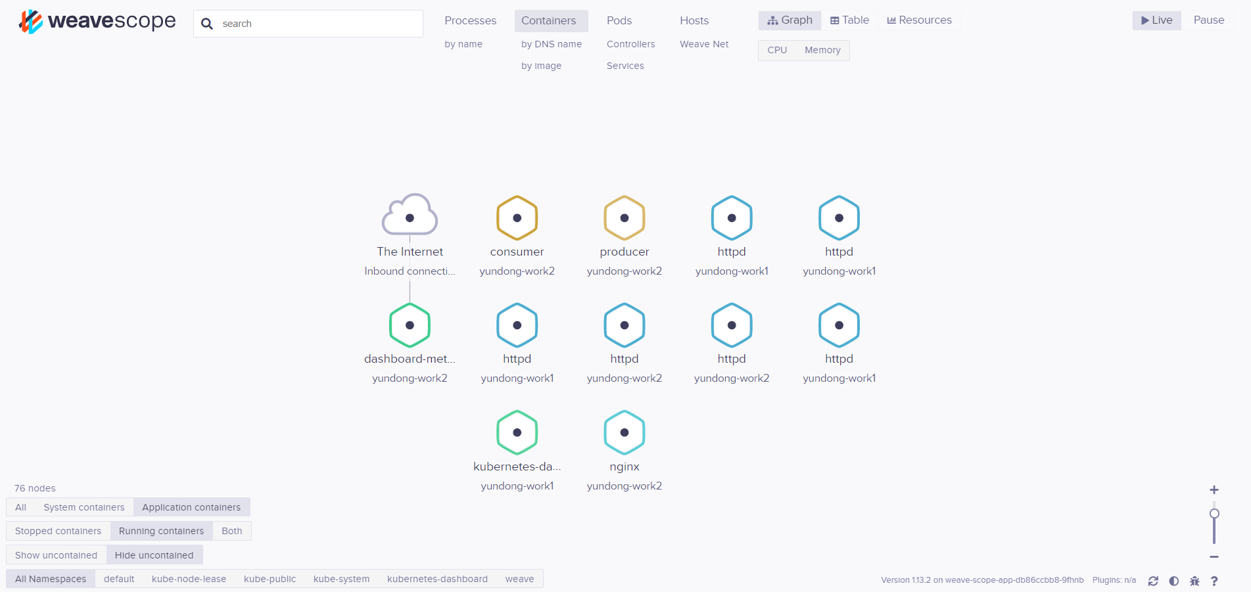
Task: Open the debug bug icon
Action: point(1194,581)
